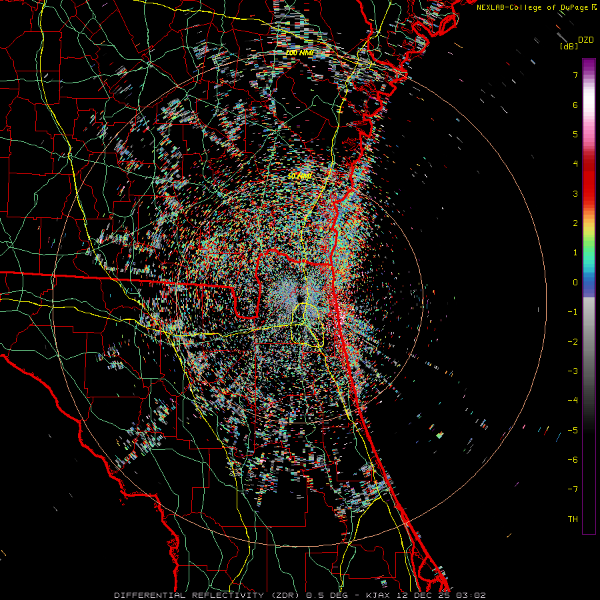Click the -7 value on color scale

point(573,489)
